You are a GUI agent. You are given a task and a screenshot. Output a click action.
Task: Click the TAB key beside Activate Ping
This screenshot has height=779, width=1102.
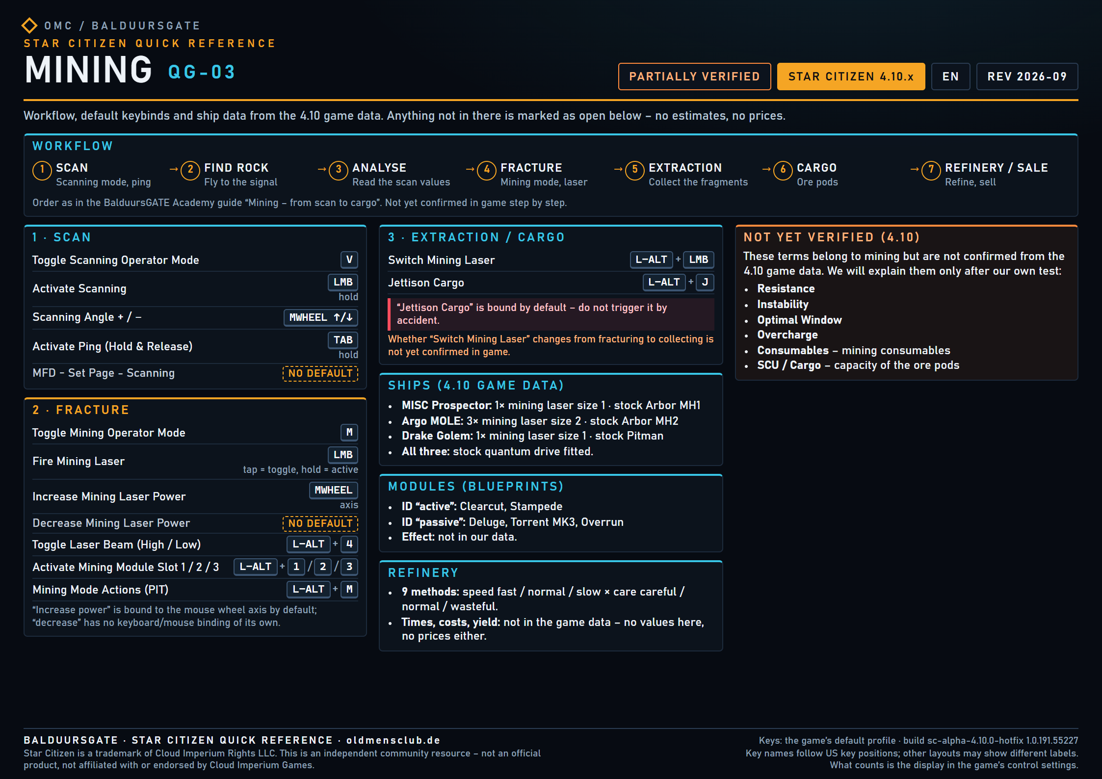click(343, 340)
